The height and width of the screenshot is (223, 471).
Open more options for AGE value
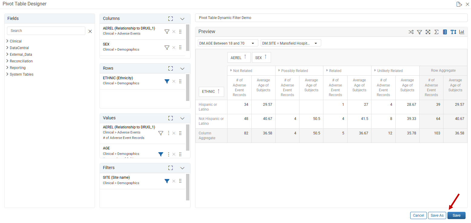click(168, 154)
